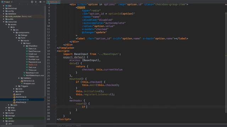
Task: Click the green tests folder icon
Action: pyautogui.click(x=6, y=119)
